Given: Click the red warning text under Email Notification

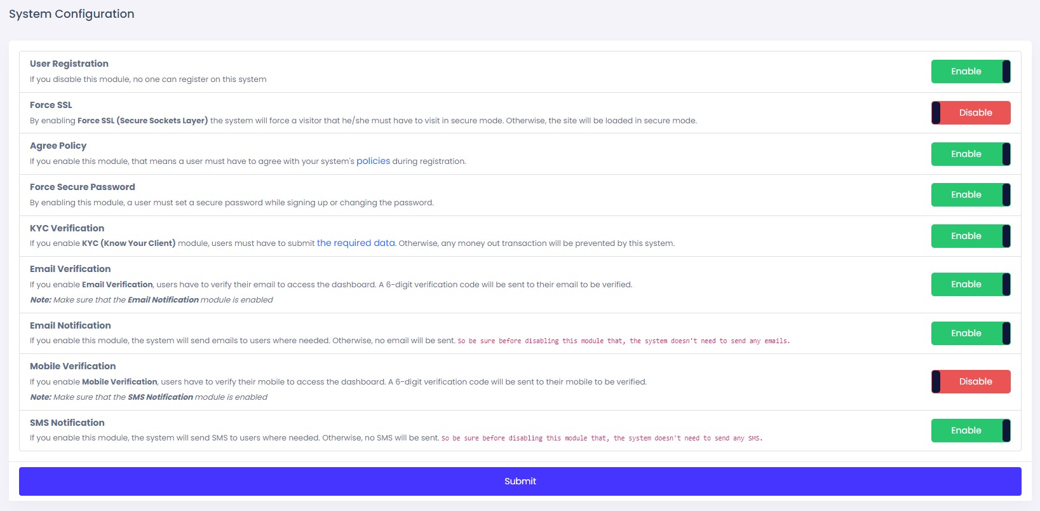Looking at the screenshot, I should coord(623,341).
